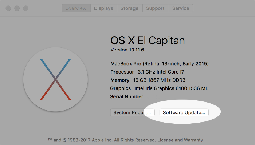Click the OS X El Capitan X logo
The width and height of the screenshot is (255, 145).
[55, 79]
